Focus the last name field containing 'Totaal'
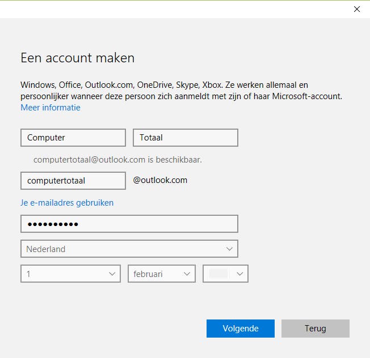This screenshot has height=358, width=370. (x=185, y=138)
